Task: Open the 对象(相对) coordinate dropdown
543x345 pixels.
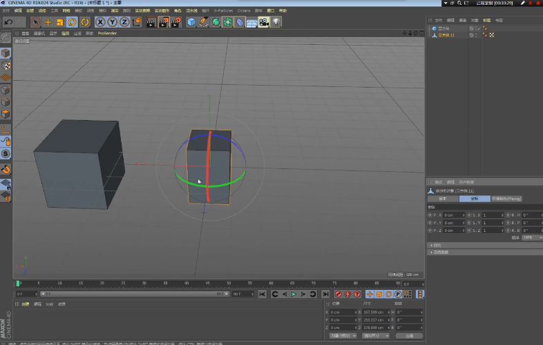Action: pos(343,335)
